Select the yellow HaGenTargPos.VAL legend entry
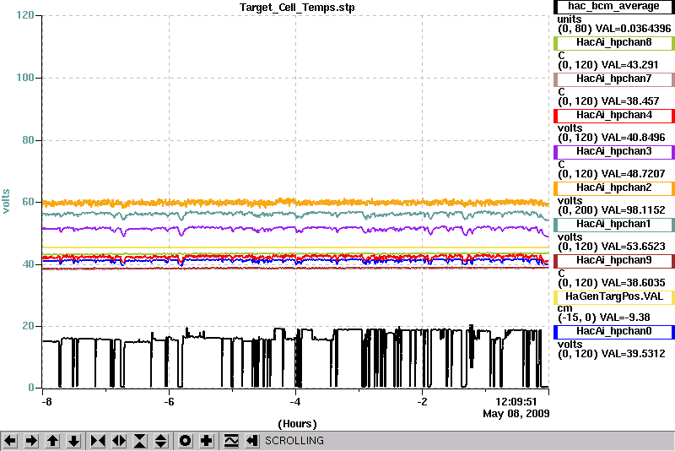Image resolution: width=675 pixels, height=451 pixels. pyautogui.click(x=614, y=297)
